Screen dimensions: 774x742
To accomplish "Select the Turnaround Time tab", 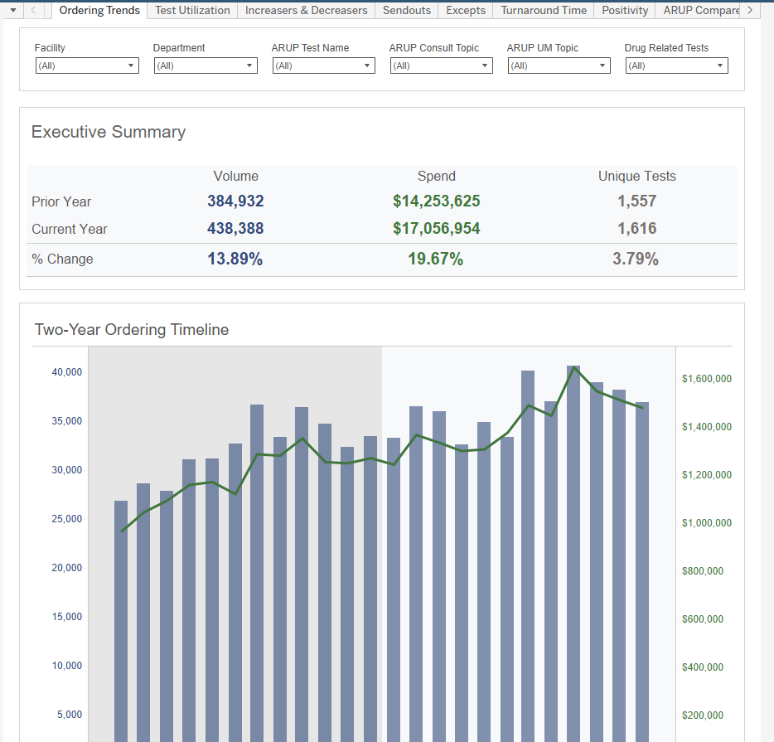I will tap(543, 10).
